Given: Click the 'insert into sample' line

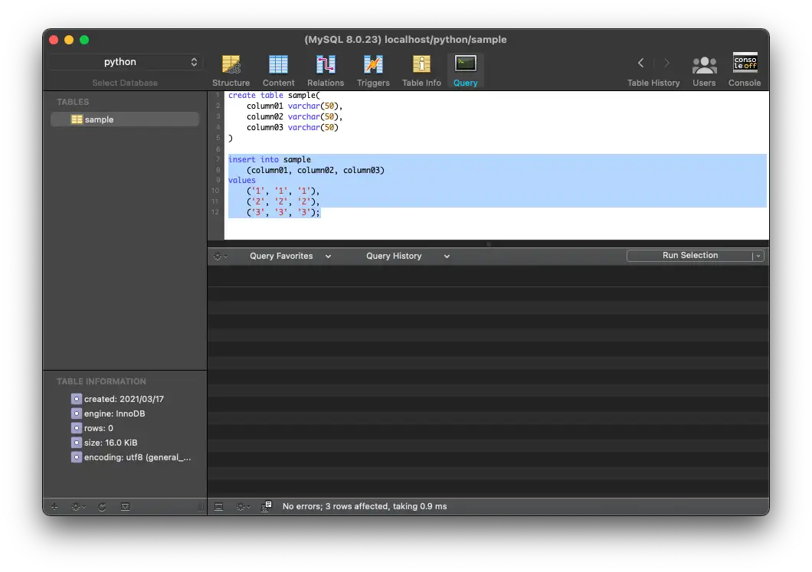Looking at the screenshot, I should pyautogui.click(x=270, y=159).
